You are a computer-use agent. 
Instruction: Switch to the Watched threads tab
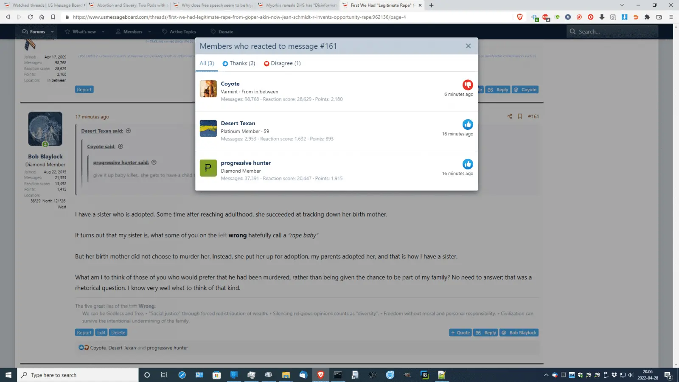44,5
